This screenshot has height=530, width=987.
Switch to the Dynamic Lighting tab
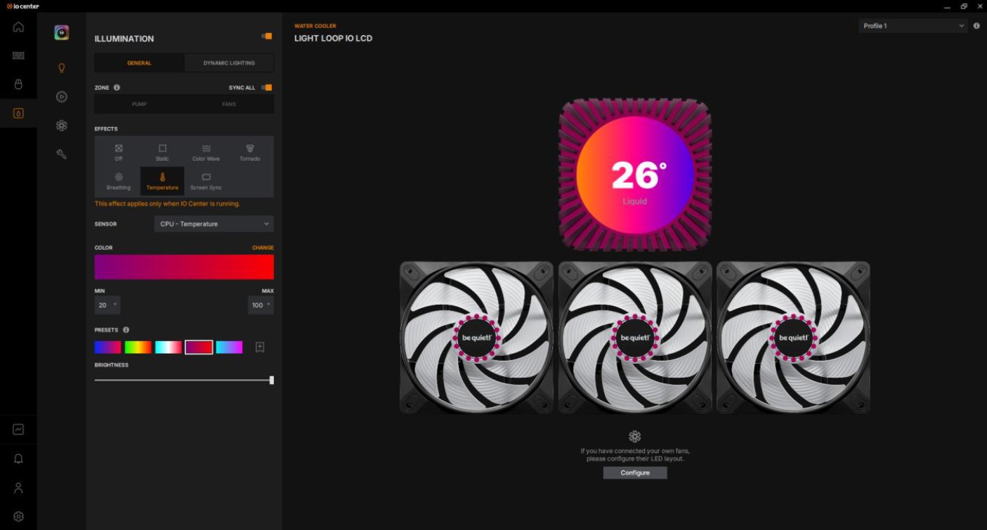coord(229,63)
